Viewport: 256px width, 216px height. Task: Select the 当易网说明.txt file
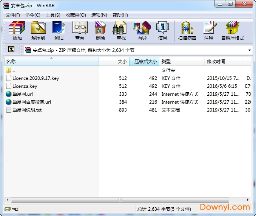coord(27,110)
